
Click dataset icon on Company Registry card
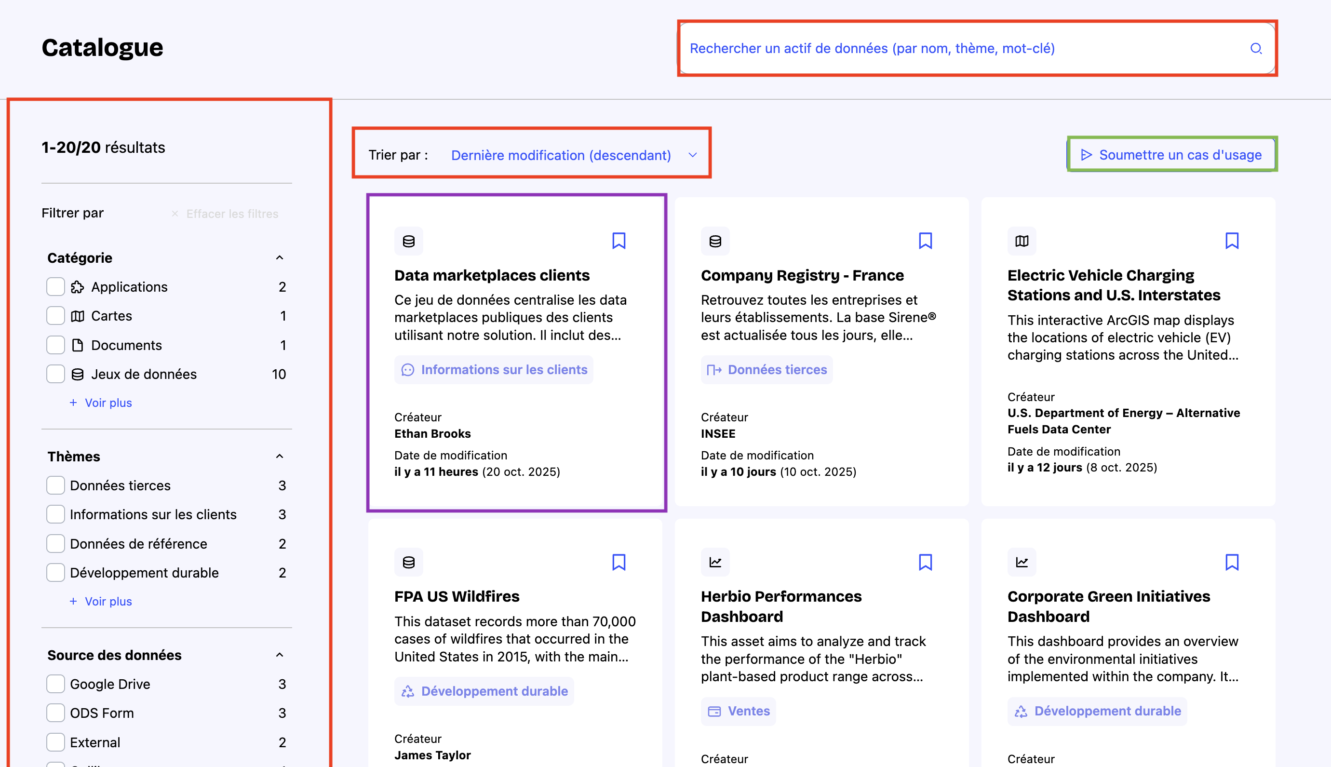pyautogui.click(x=715, y=241)
